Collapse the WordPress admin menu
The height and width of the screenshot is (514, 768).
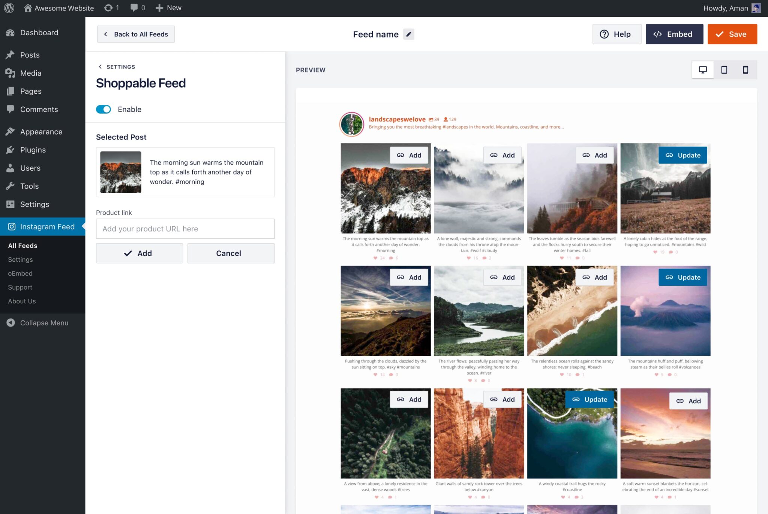click(37, 323)
